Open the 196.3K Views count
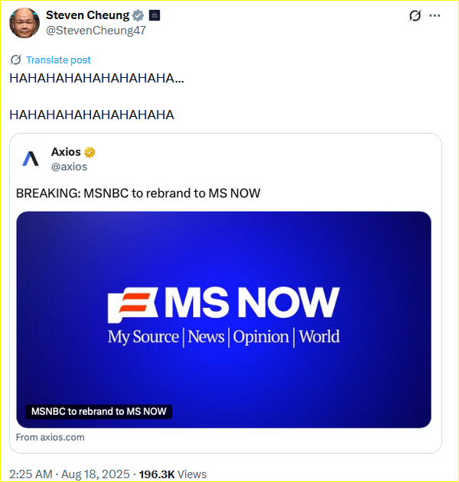Image resolution: width=459 pixels, height=482 pixels. point(173,474)
